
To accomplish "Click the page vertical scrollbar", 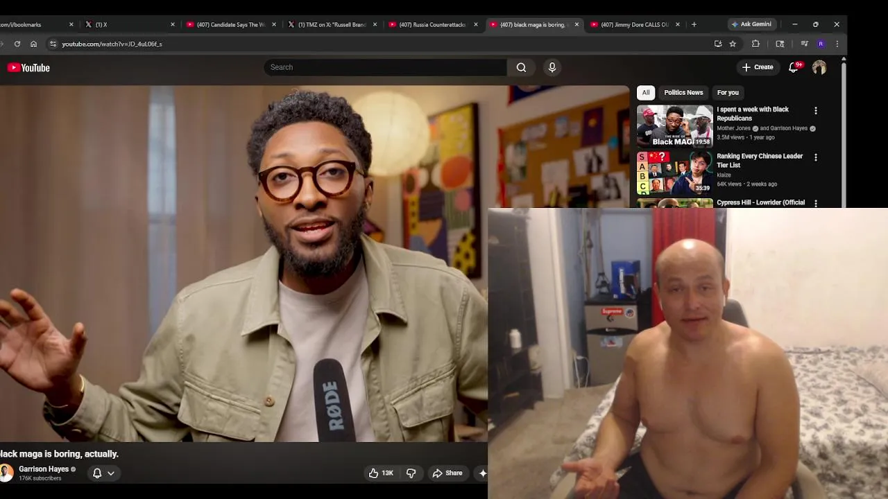I will [x=844, y=132].
